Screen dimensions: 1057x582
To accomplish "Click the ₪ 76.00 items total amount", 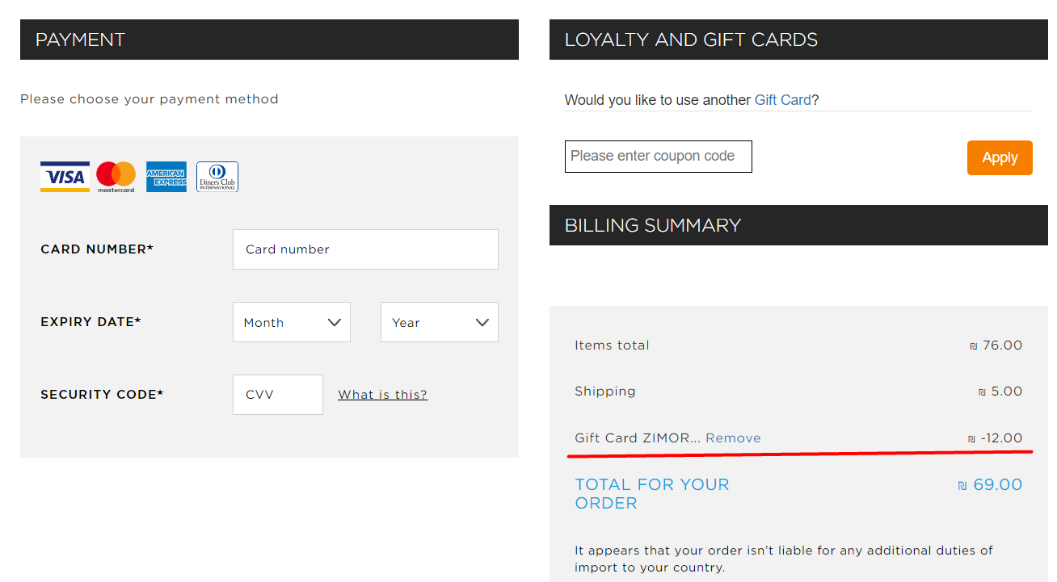I will point(996,345).
